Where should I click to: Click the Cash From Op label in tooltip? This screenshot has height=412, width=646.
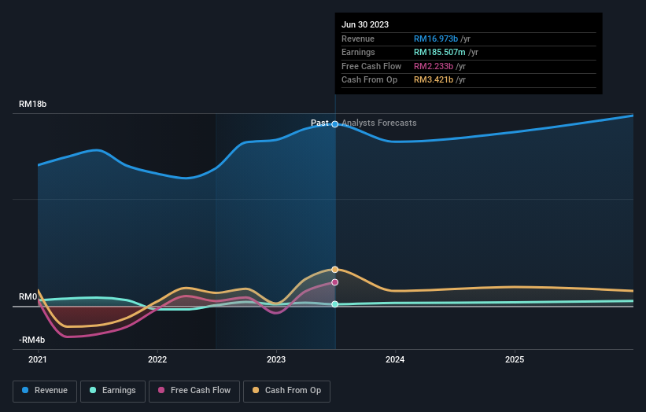tap(369, 80)
